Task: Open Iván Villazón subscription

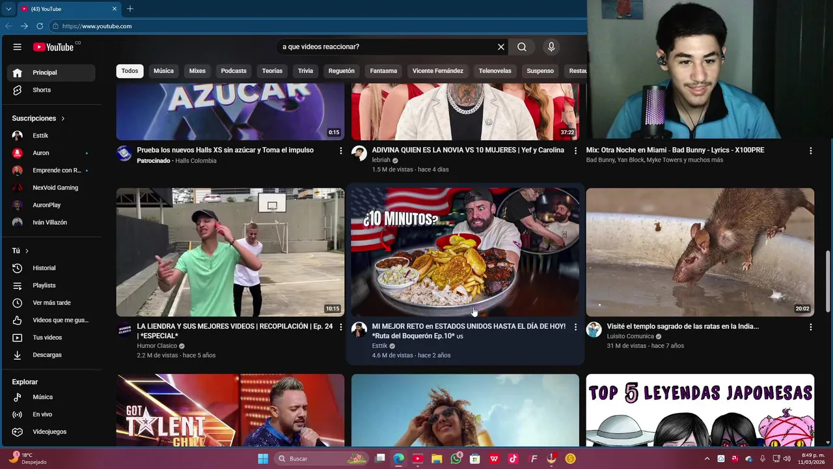Action: (x=51, y=222)
